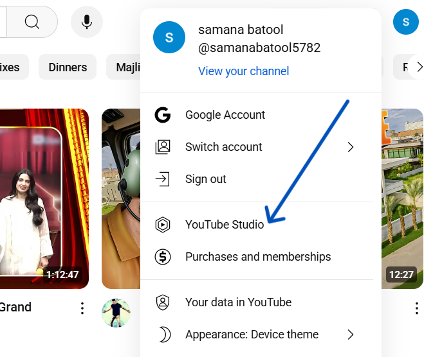Image resolution: width=442 pixels, height=357 pixels.
Task: Select Switch account entry
Action: [x=257, y=147]
